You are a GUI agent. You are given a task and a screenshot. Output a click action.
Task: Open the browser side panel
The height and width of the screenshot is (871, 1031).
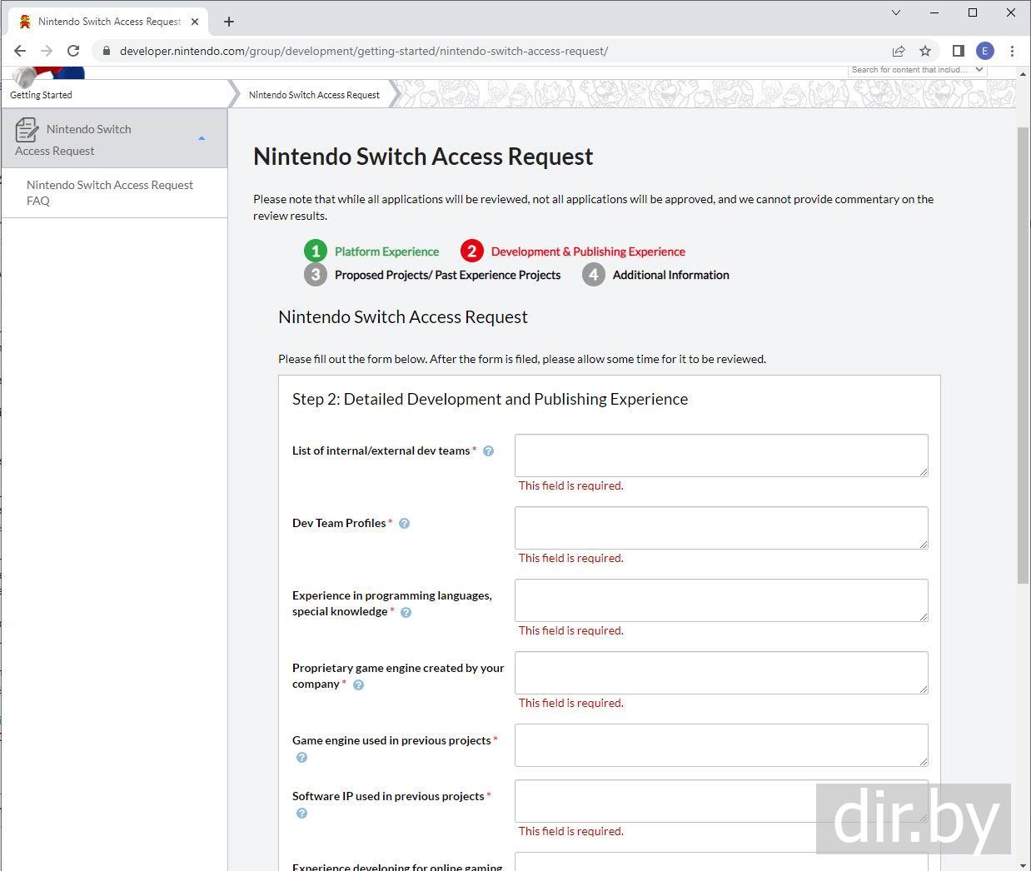[958, 51]
